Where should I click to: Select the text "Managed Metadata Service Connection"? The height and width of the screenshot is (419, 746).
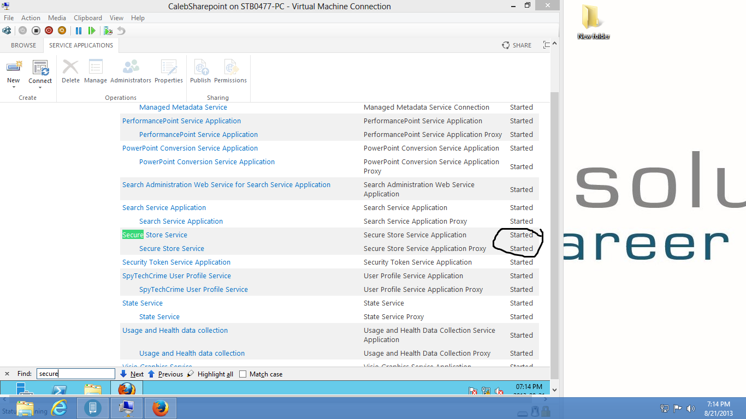click(427, 107)
